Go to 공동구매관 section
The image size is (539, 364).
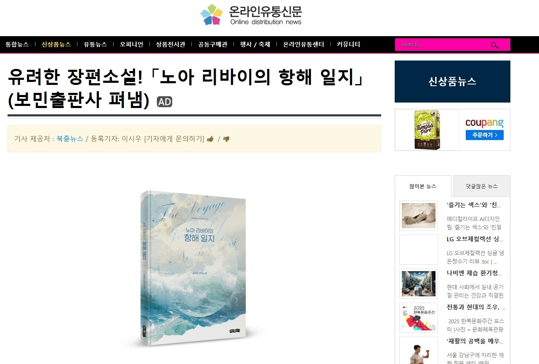pos(212,45)
